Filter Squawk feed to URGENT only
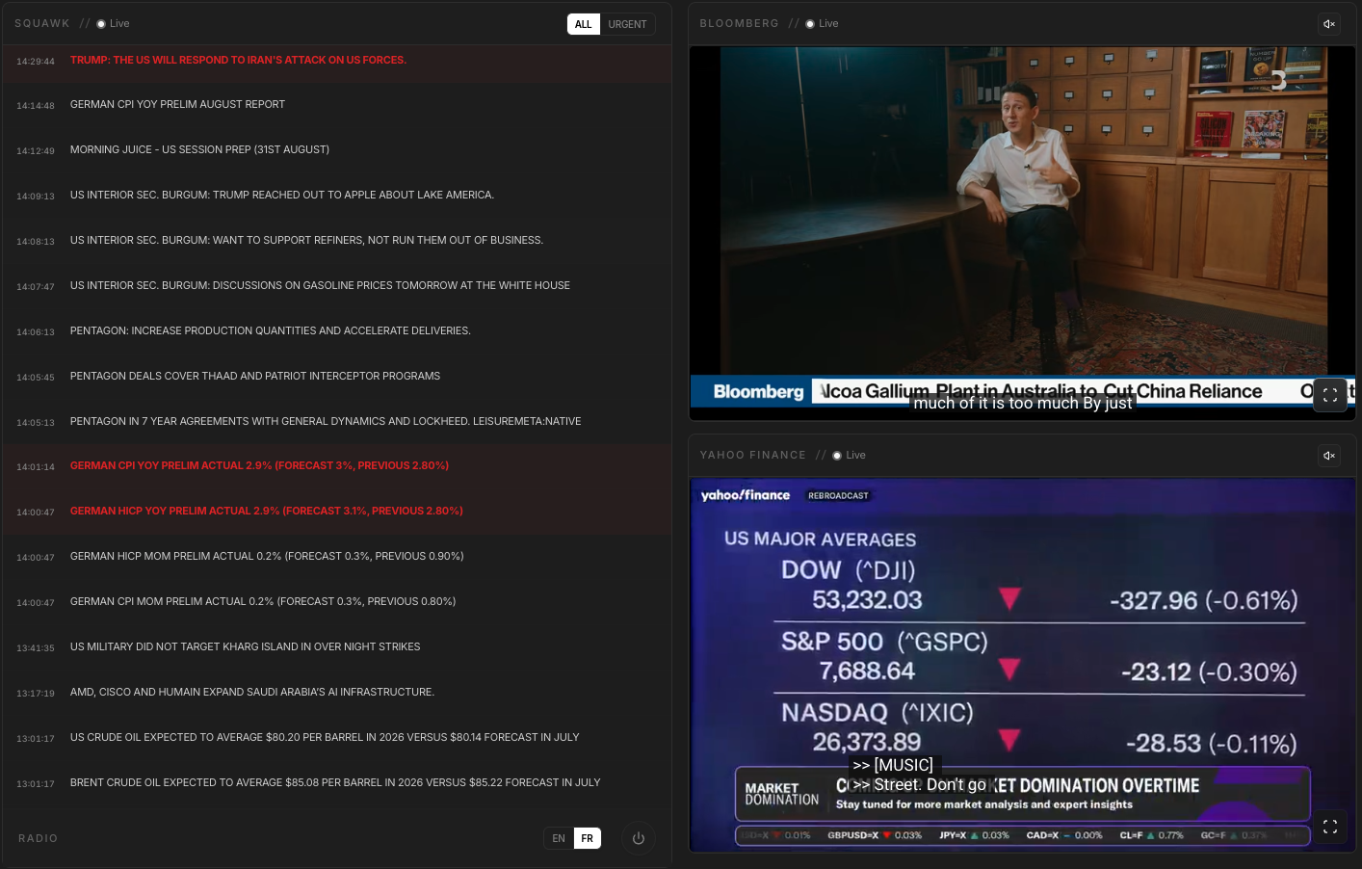 point(627,24)
